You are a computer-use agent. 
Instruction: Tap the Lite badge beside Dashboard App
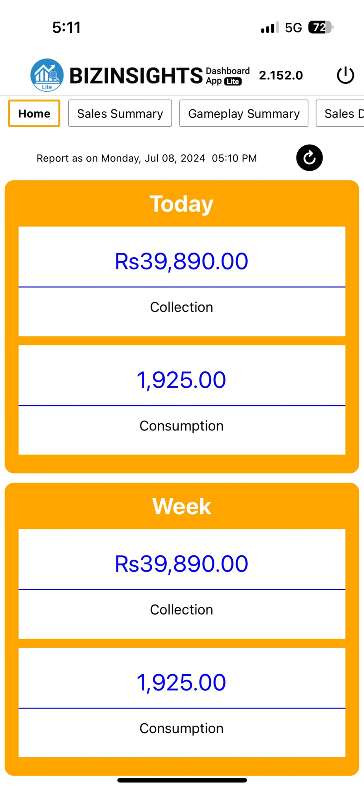point(233,81)
